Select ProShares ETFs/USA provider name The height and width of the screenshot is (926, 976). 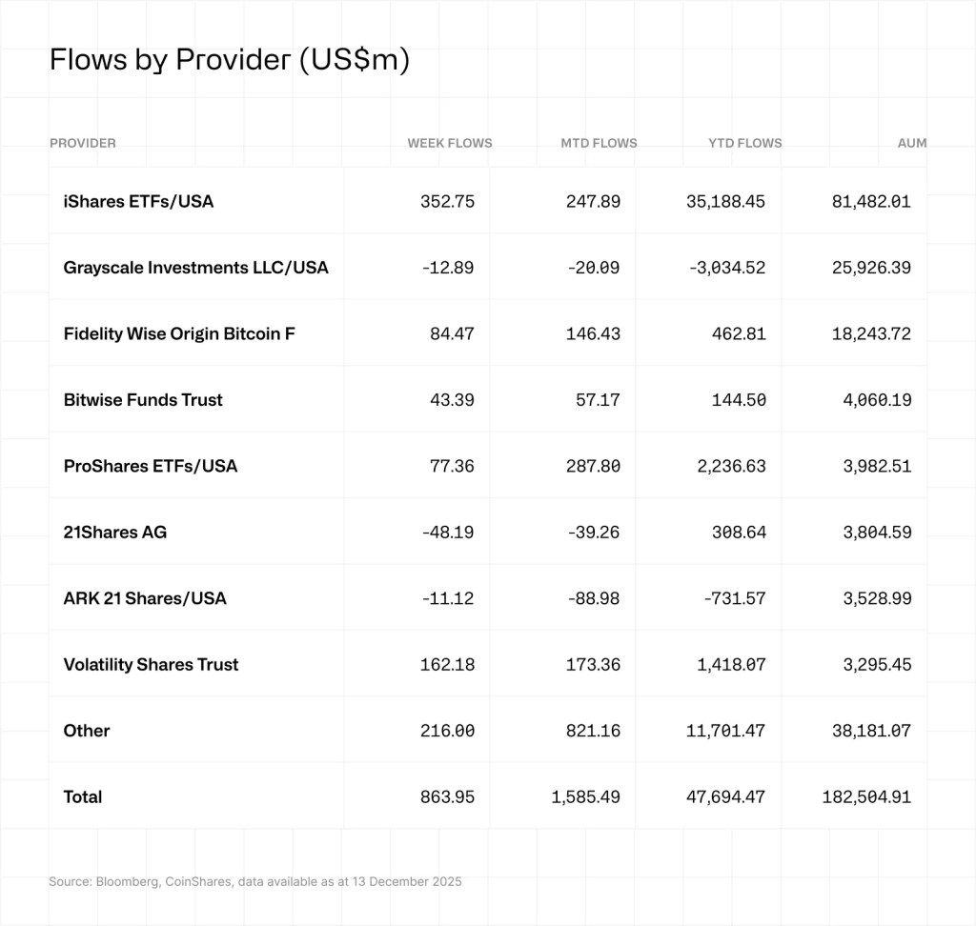coord(151,466)
